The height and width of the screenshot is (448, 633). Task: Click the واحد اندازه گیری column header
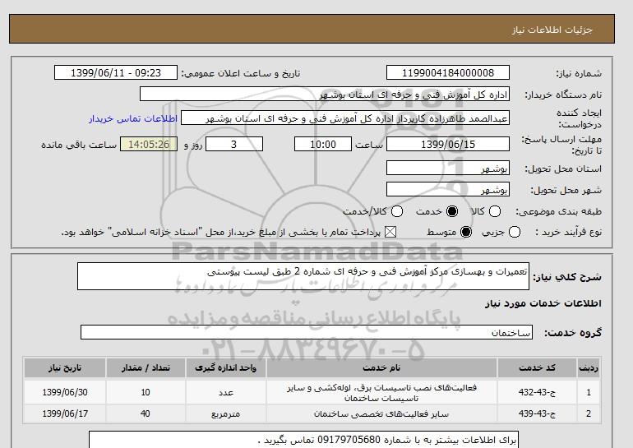click(x=226, y=367)
